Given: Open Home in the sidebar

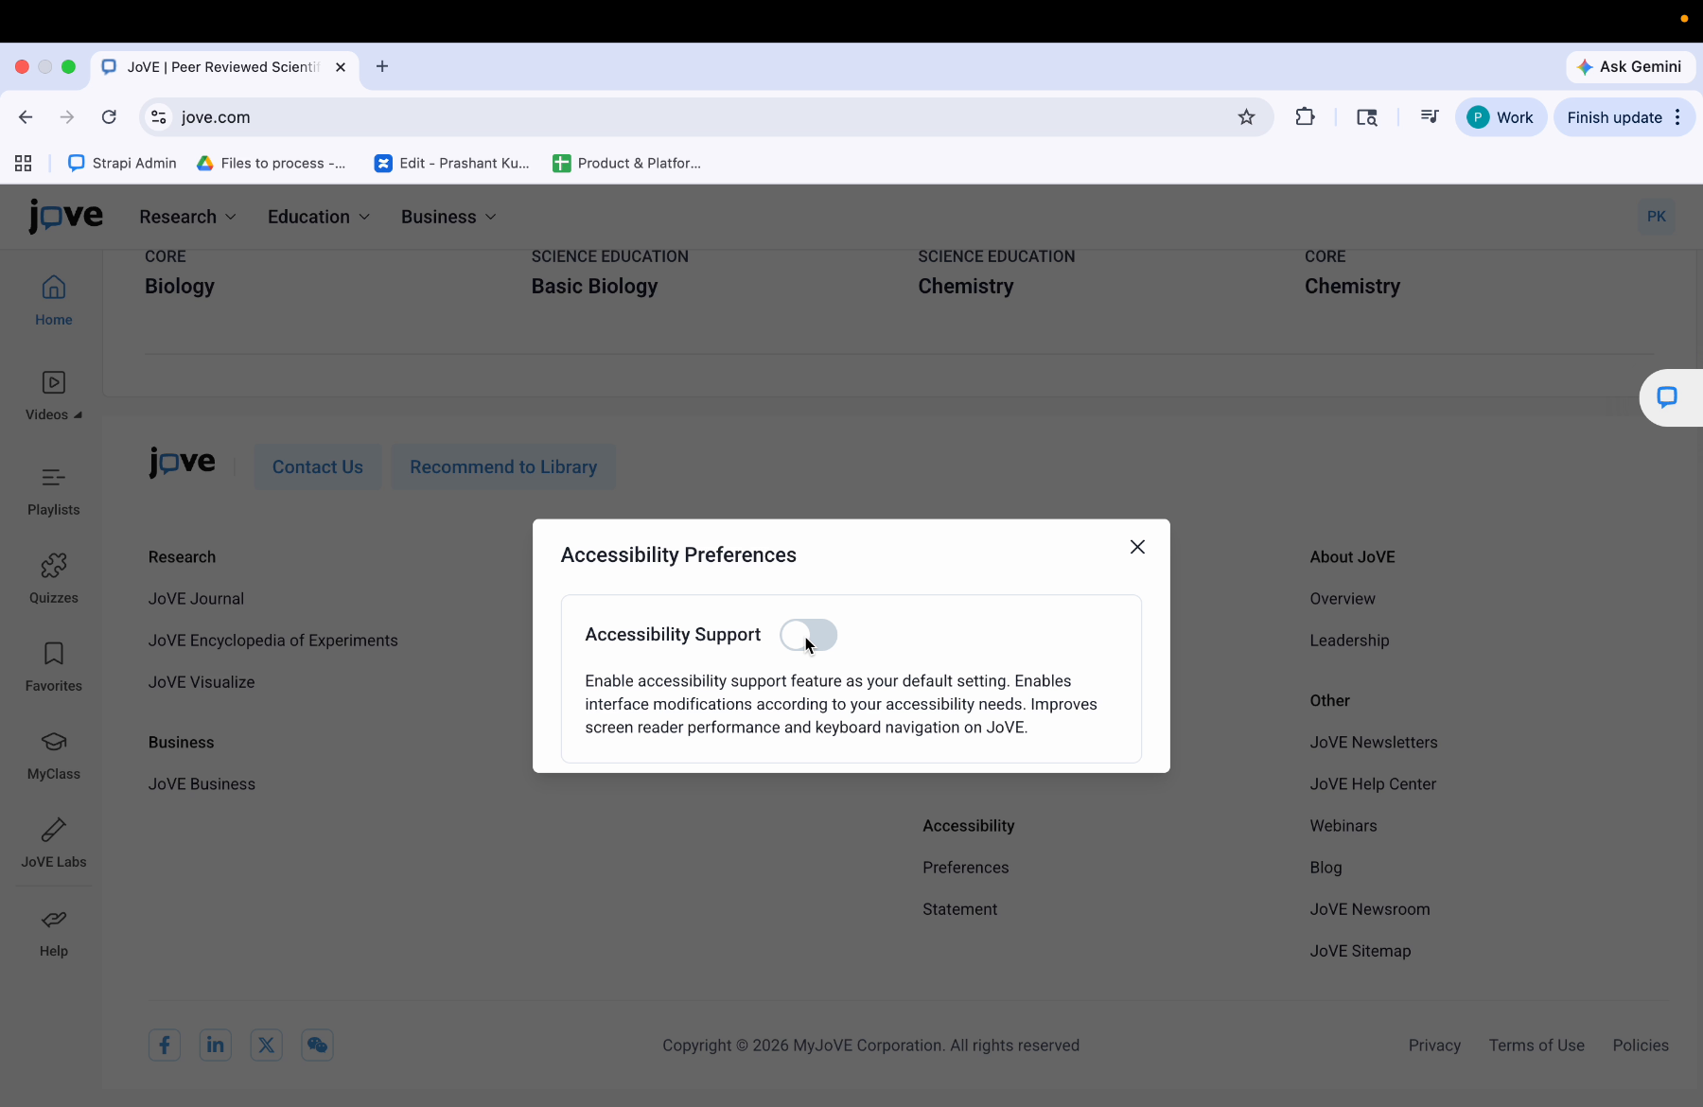Looking at the screenshot, I should [x=54, y=301].
